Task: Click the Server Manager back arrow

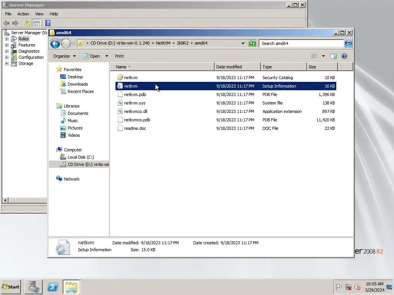Action: [x=7, y=23]
